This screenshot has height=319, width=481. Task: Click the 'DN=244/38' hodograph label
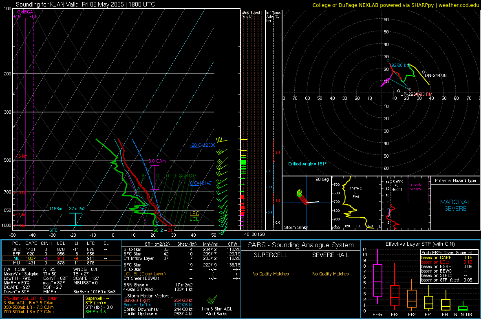(x=436, y=75)
